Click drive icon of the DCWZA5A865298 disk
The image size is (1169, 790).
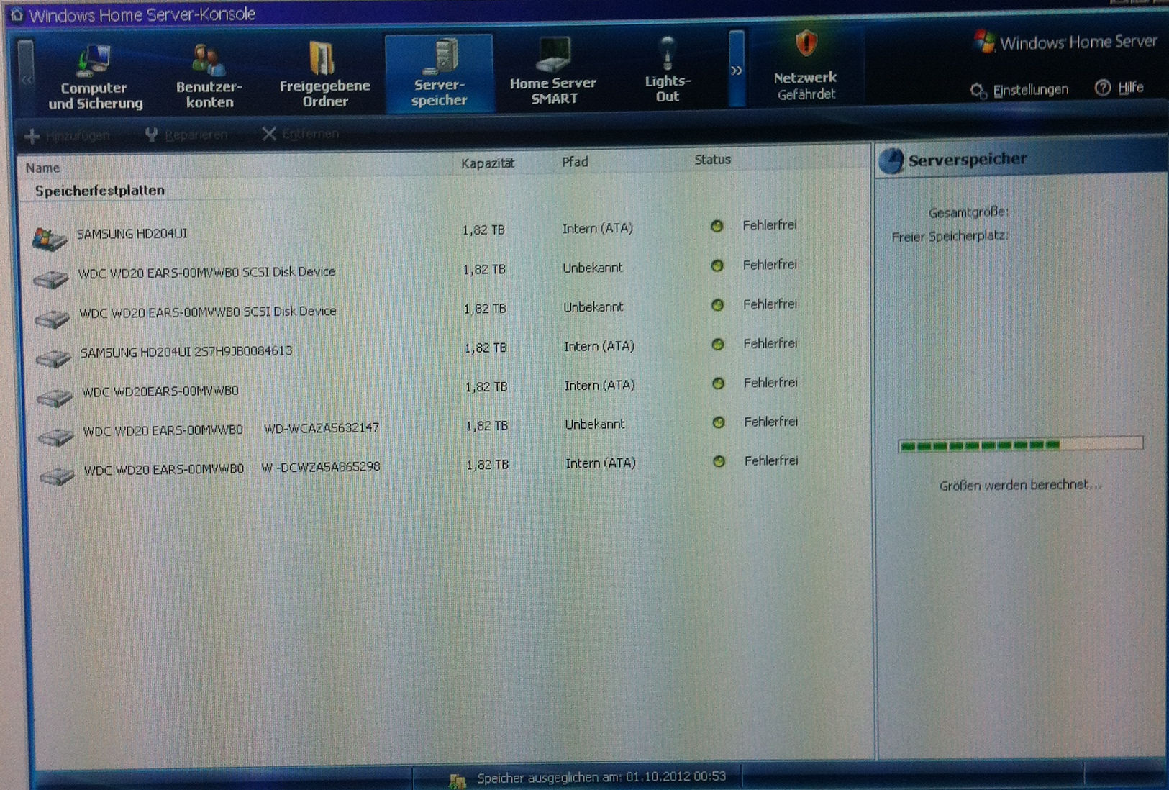click(58, 476)
